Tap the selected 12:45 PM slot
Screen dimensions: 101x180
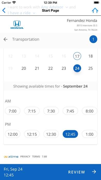point(70,134)
